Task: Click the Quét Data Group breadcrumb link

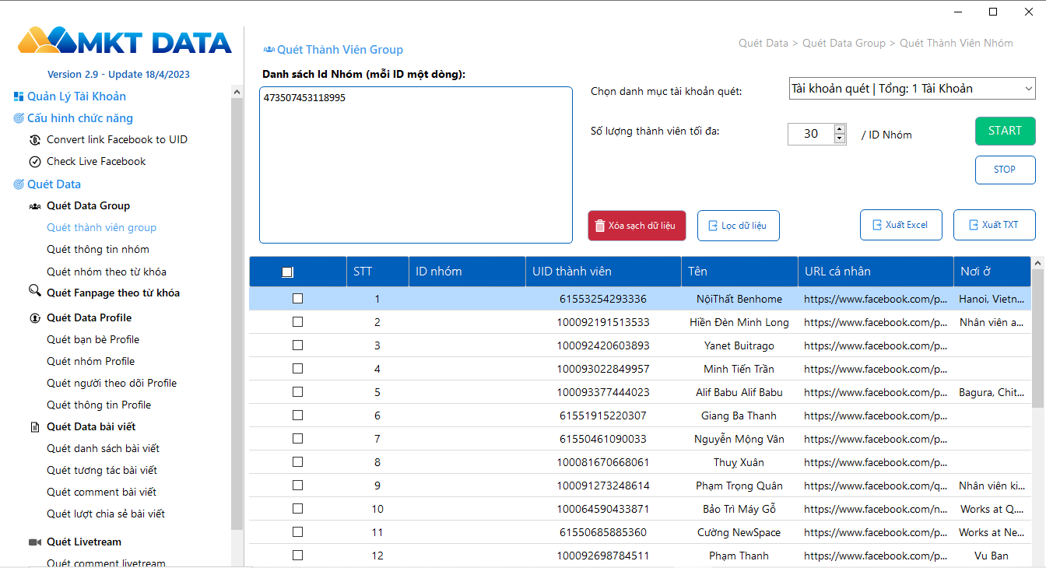Action: [844, 44]
